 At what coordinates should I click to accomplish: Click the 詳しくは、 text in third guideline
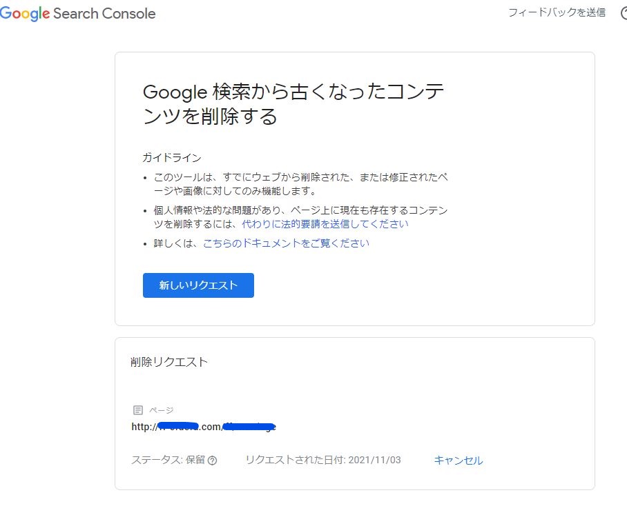coord(177,243)
